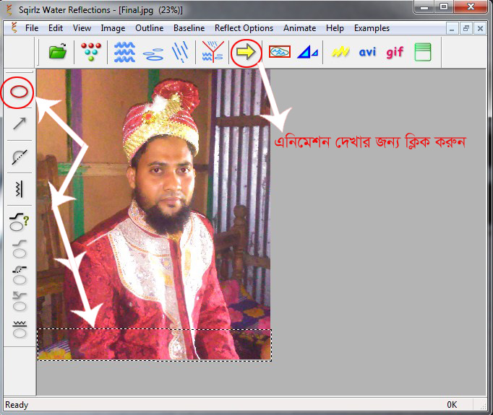The image size is (493, 415).
Task: Click the red-framed water picture icon
Action: coord(280,52)
